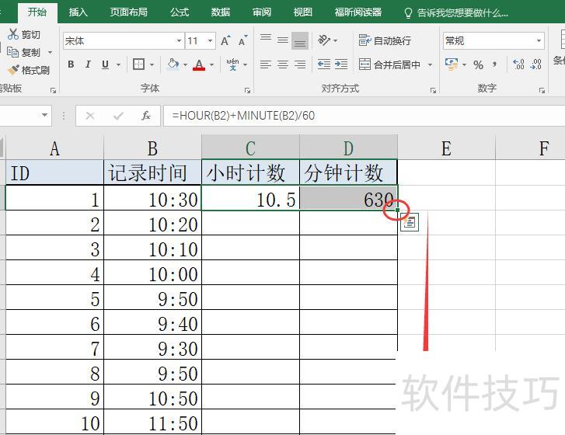Increase font size with large A icon
Screen dimensions: 565x435
coord(225,40)
